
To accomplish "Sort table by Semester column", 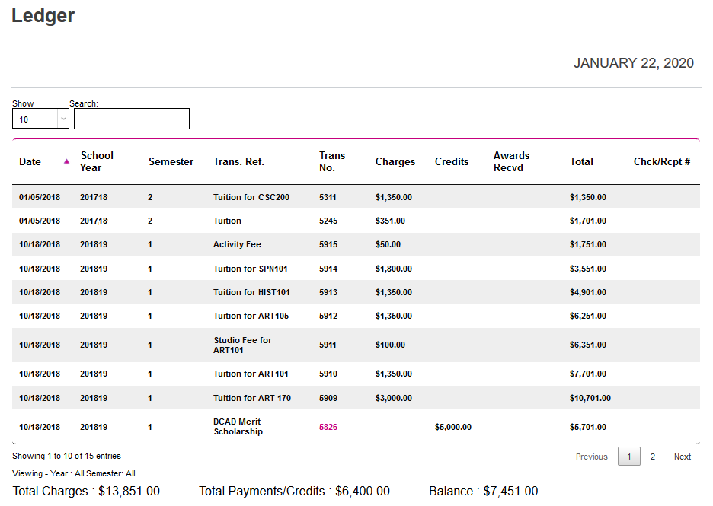I will point(171,161).
